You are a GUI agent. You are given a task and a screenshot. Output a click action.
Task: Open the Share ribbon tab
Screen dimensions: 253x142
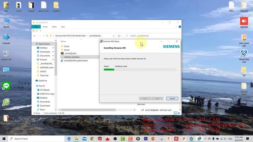pyautogui.click(x=54, y=27)
